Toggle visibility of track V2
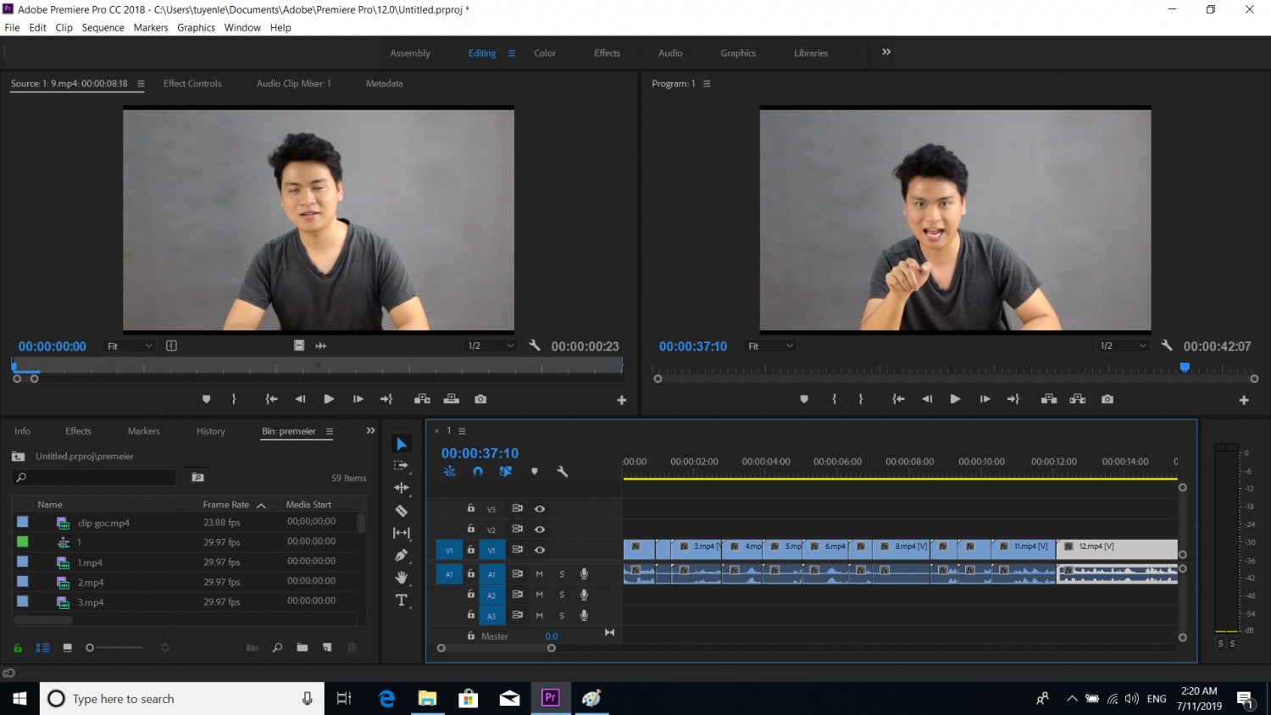1271x715 pixels. pos(540,529)
